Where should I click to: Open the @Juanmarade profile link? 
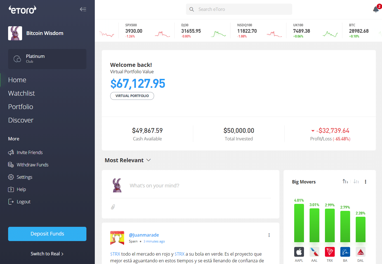144,235
